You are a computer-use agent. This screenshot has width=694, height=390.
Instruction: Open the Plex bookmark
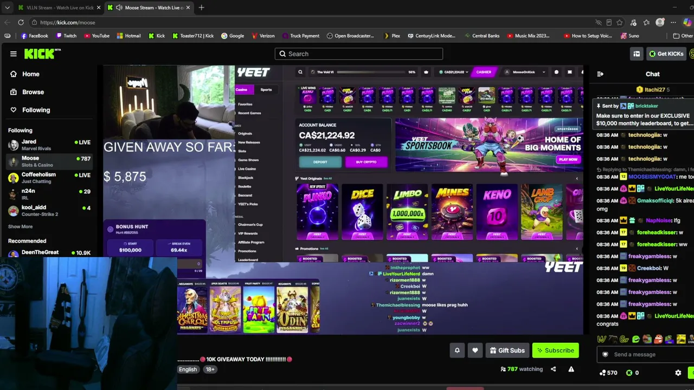pos(391,36)
